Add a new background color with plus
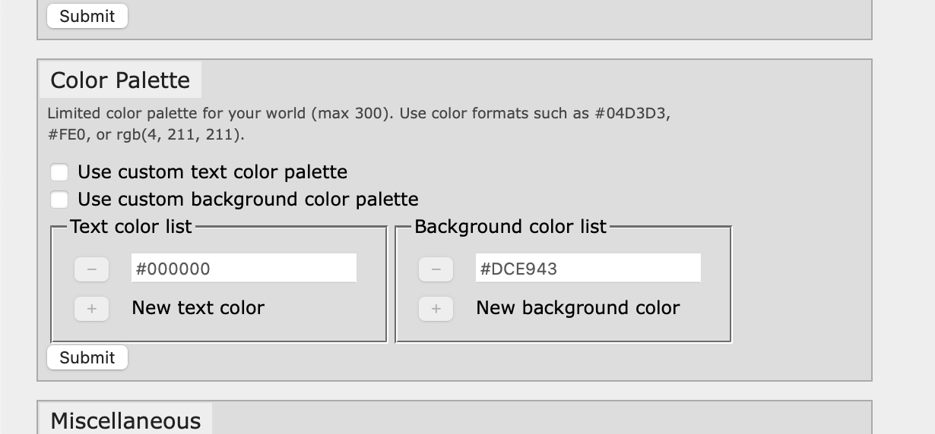The width and height of the screenshot is (935, 434). [x=436, y=309]
